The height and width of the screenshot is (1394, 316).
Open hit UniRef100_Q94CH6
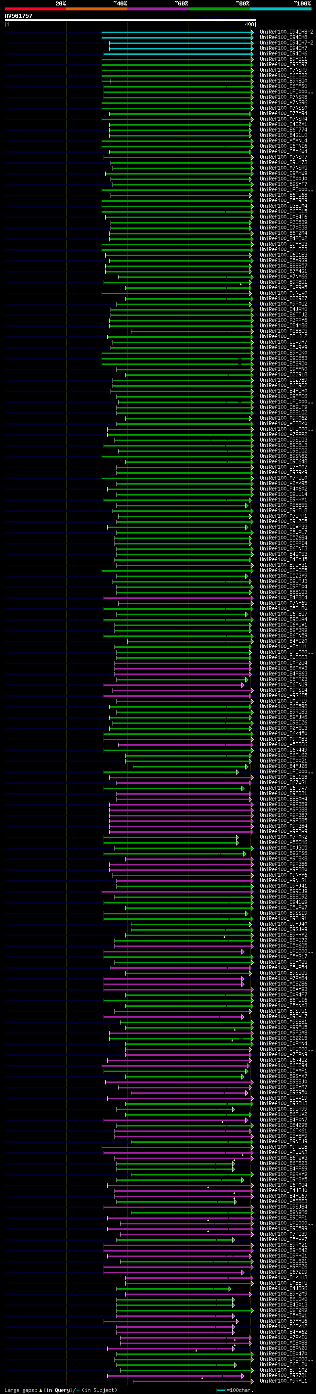tap(283, 53)
